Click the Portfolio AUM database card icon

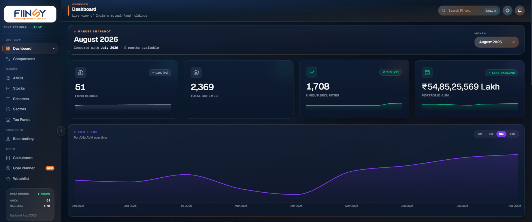[427, 73]
